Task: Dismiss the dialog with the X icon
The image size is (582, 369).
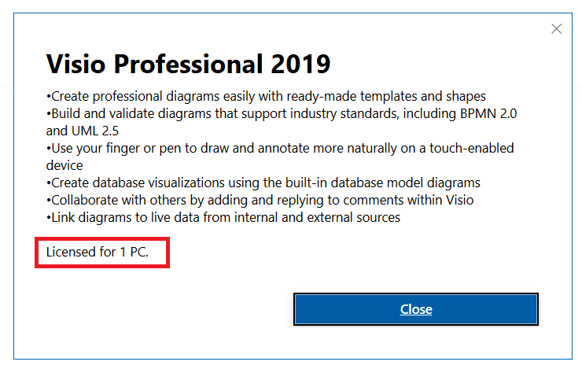Action: [556, 29]
